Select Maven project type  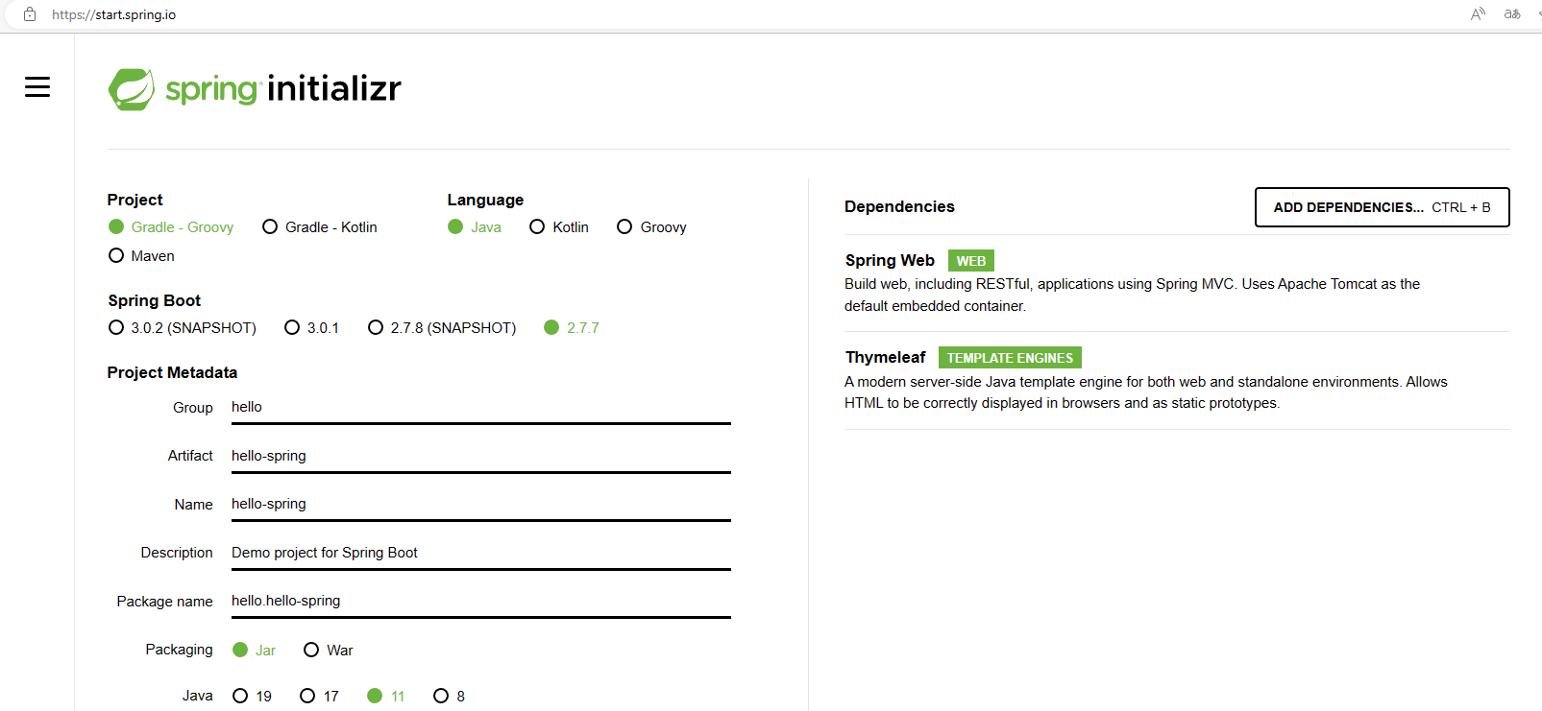tap(141, 256)
